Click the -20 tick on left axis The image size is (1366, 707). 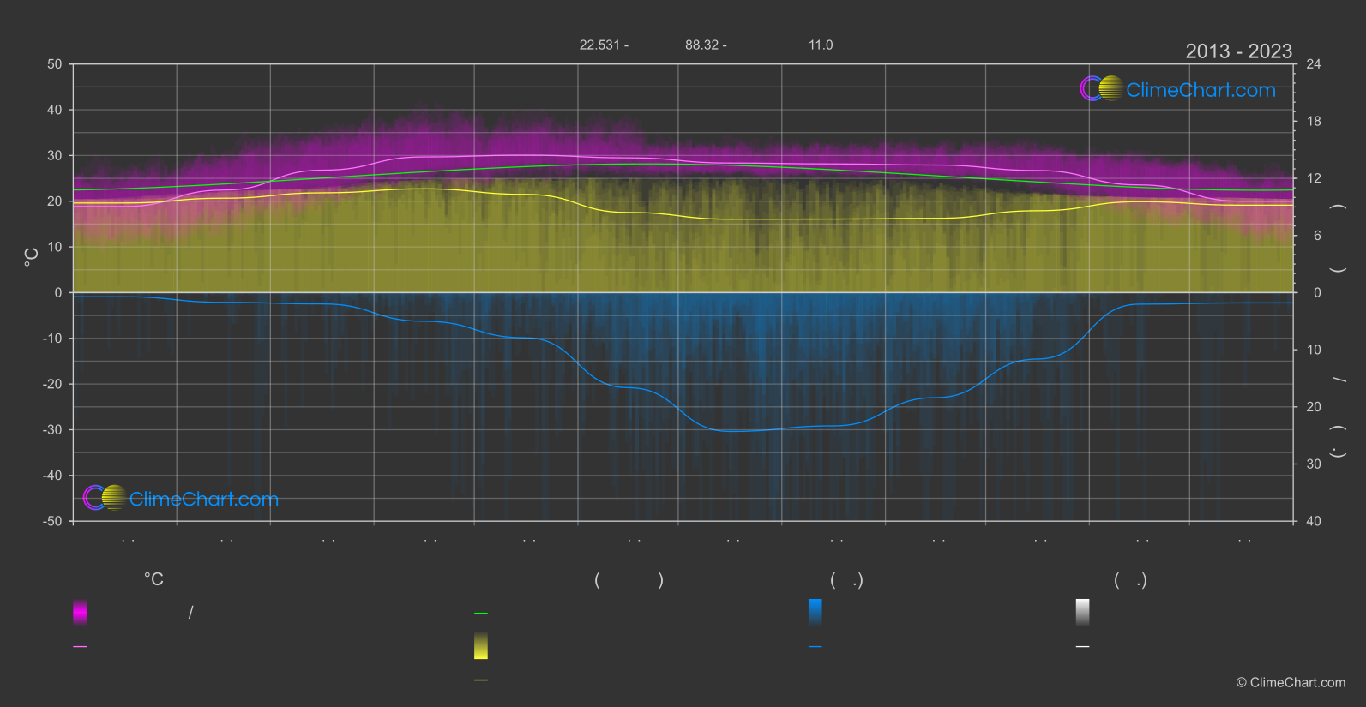(53, 384)
